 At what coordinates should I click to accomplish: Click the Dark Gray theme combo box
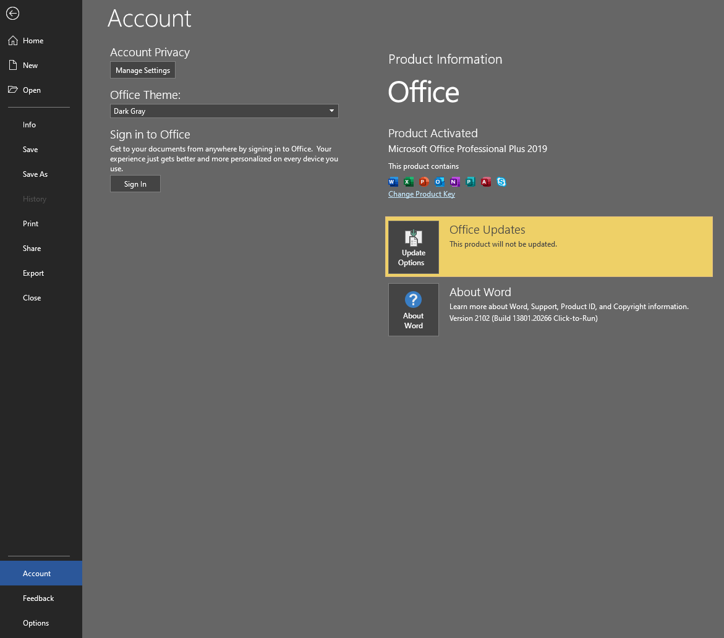pyautogui.click(x=224, y=111)
